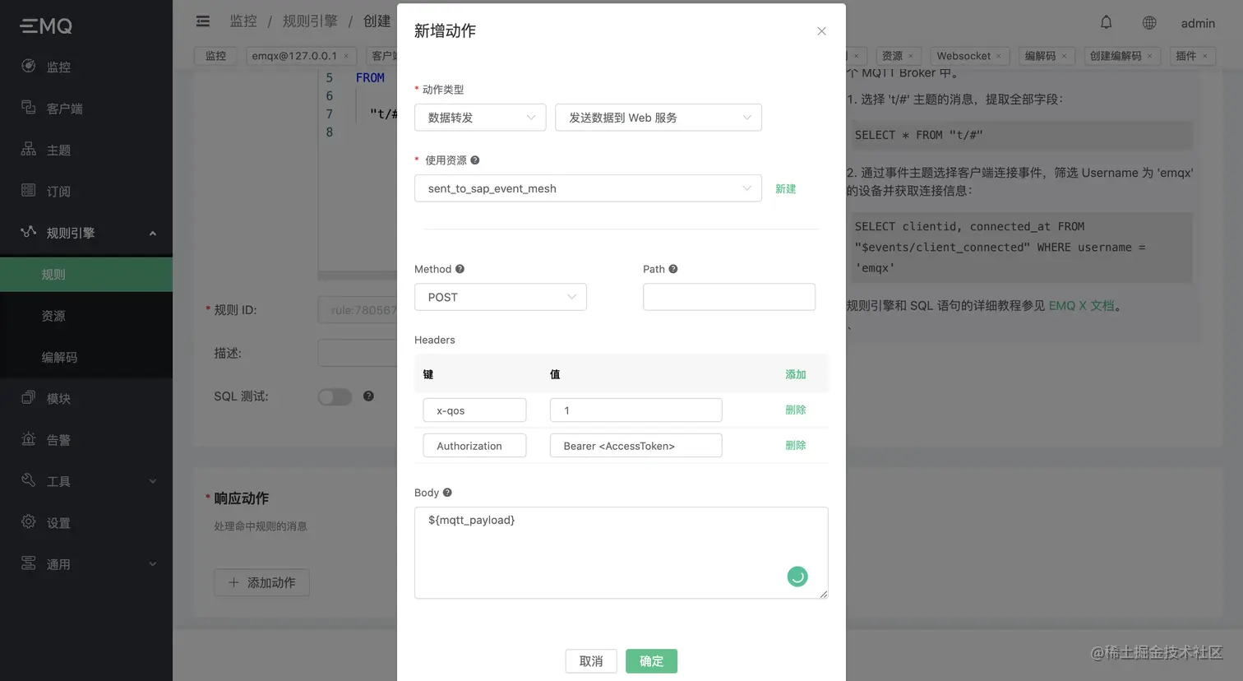This screenshot has height=681, width=1243.
Task: Click the x-qos header key field
Action: coord(474,410)
